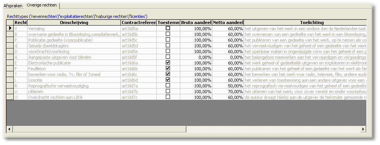Tick the Toestemming checkbox for Vertaling
The width and height of the screenshot is (380, 145).
[x=168, y=28]
